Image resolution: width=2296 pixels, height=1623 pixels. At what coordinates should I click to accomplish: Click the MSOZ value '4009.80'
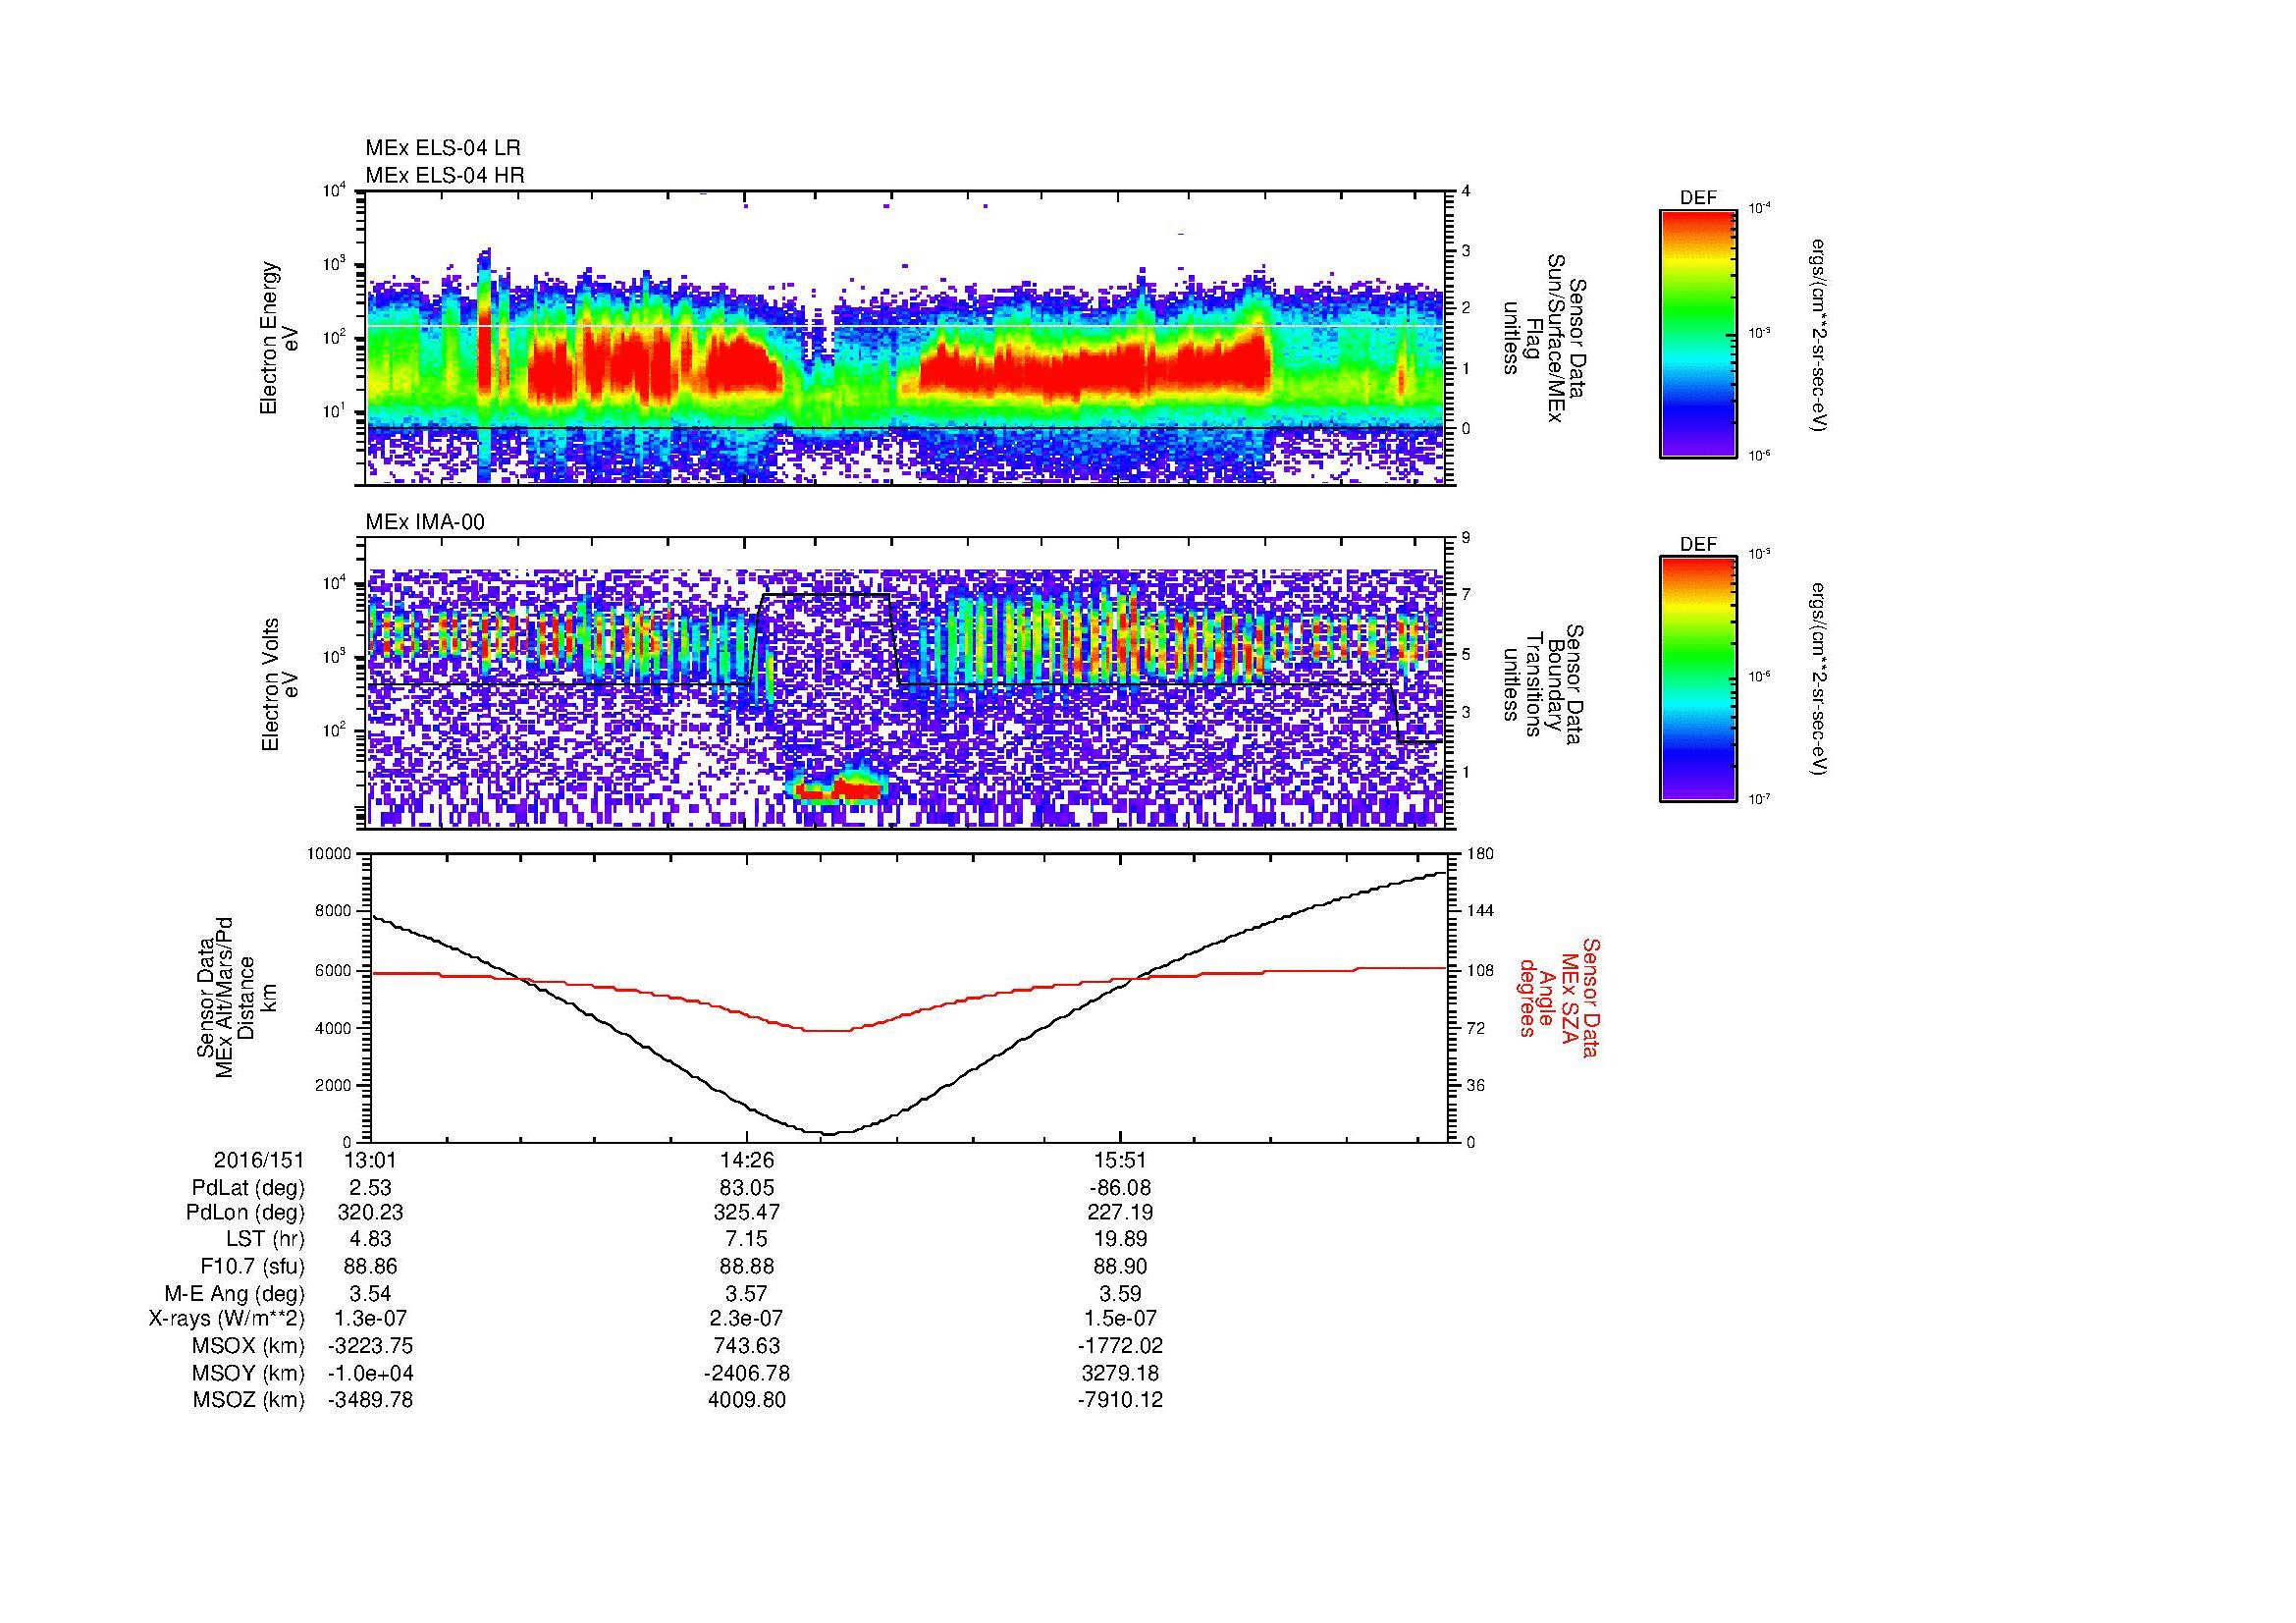tap(746, 1400)
